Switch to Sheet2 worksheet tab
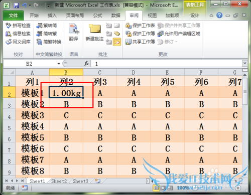251x195 pixels. pyautogui.click(x=59, y=181)
